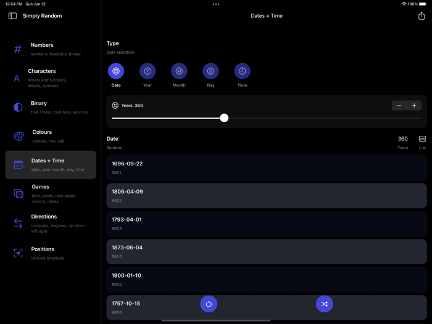Open Positions location icon
The width and height of the screenshot is (432, 324).
[18, 253]
